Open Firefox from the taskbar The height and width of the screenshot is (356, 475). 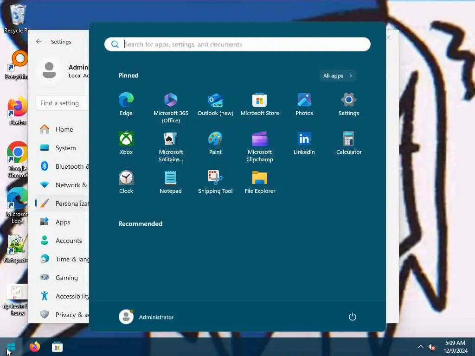point(34,347)
